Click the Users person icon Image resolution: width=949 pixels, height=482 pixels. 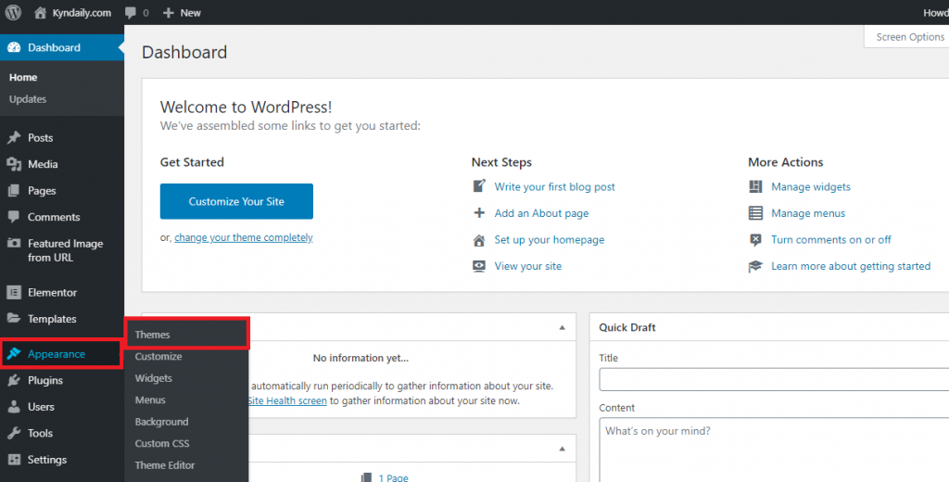click(14, 407)
